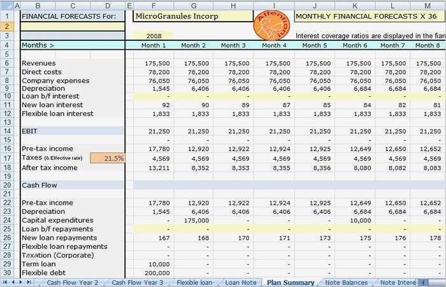Select row 2 header

(7, 27)
